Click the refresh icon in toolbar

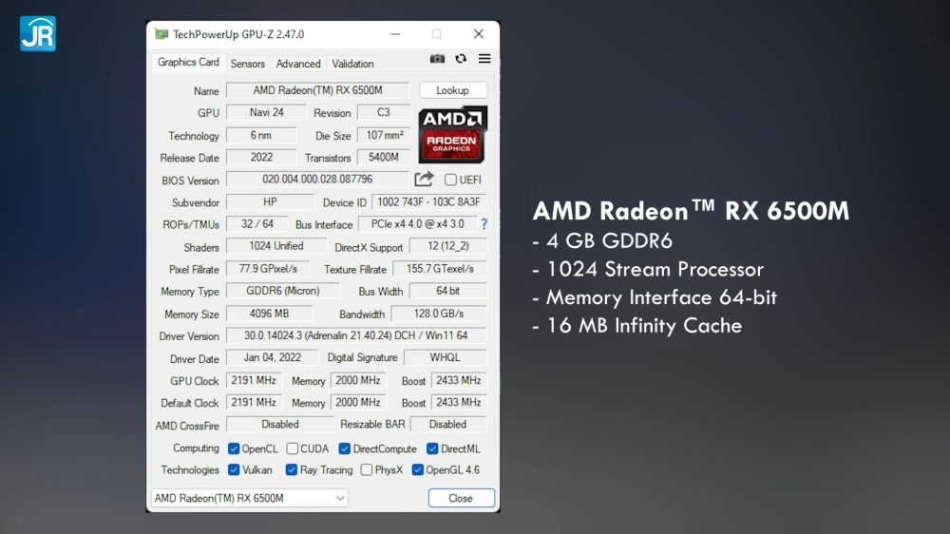461,59
